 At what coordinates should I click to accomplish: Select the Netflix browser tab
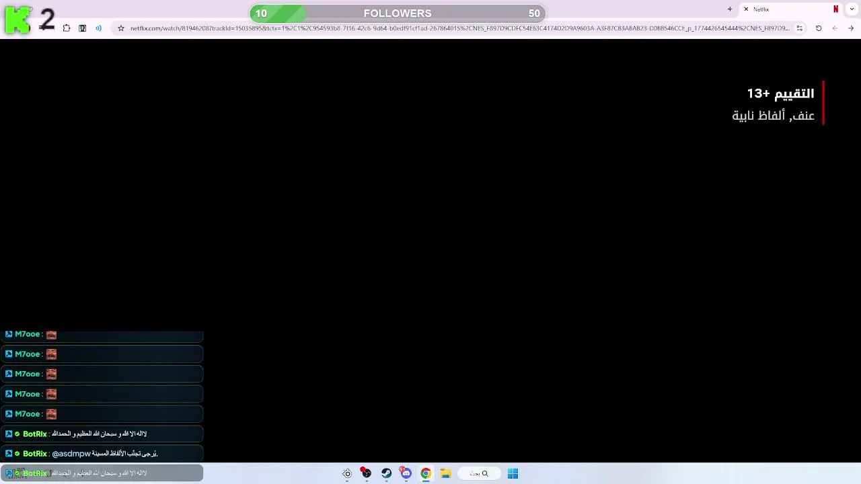point(791,9)
